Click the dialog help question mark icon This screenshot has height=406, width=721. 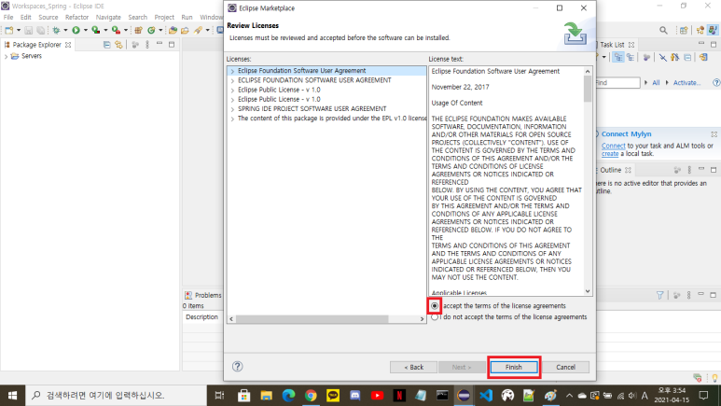tap(237, 367)
